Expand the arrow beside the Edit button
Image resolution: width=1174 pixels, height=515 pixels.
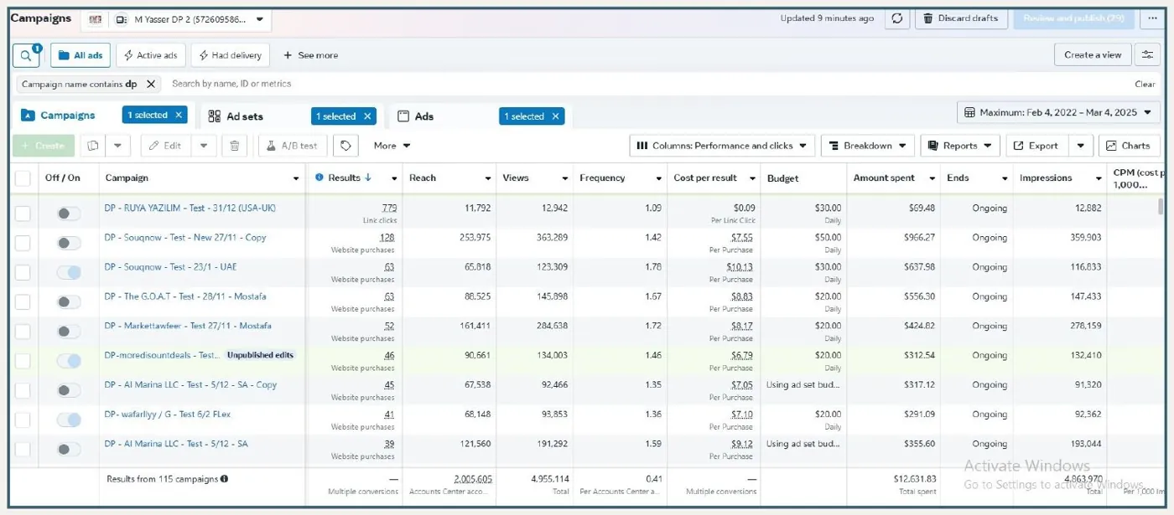click(204, 146)
